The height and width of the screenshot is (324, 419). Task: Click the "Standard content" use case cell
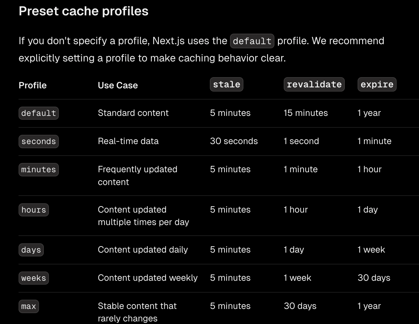133,113
